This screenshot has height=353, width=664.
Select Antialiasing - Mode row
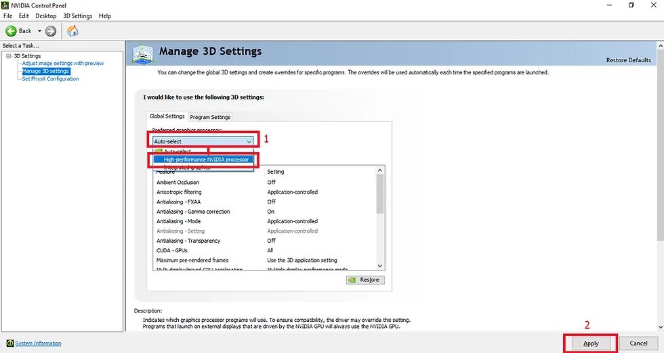coord(264,221)
